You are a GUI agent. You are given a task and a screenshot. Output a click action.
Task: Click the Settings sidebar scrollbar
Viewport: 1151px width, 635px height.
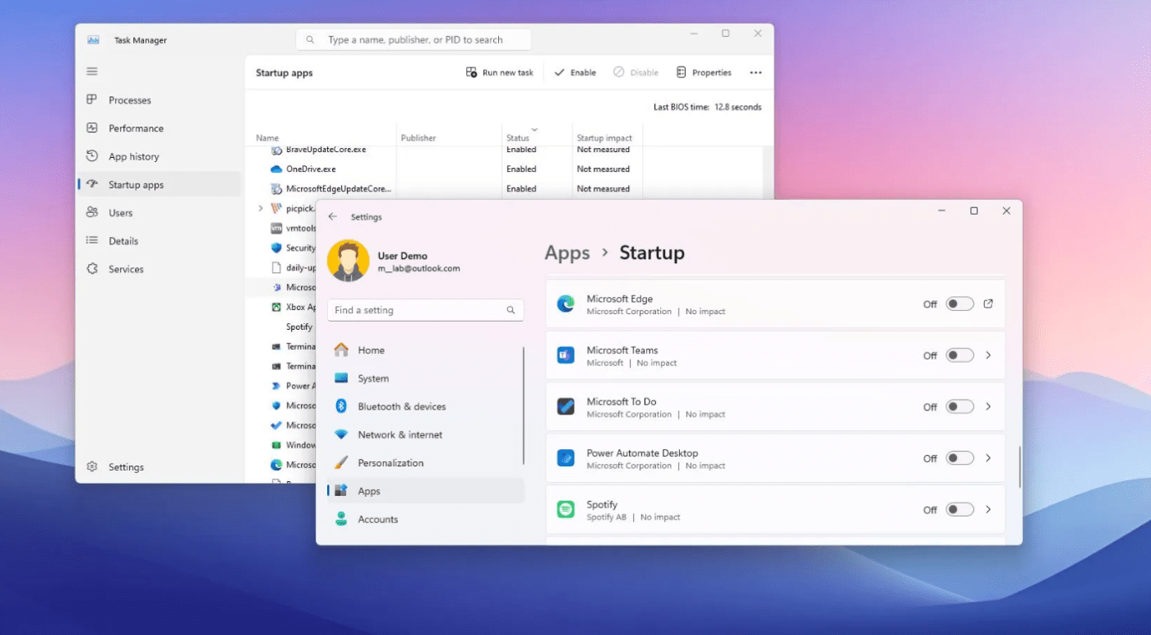(524, 406)
